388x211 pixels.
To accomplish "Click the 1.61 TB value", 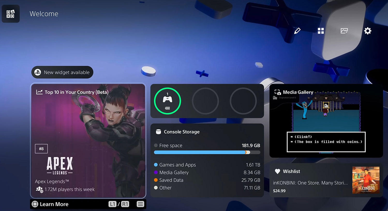I will click(253, 165).
